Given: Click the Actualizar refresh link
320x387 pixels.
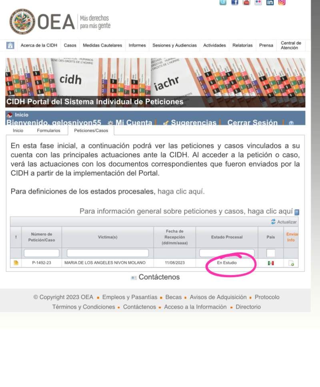Looking at the screenshot, I should 287,222.
